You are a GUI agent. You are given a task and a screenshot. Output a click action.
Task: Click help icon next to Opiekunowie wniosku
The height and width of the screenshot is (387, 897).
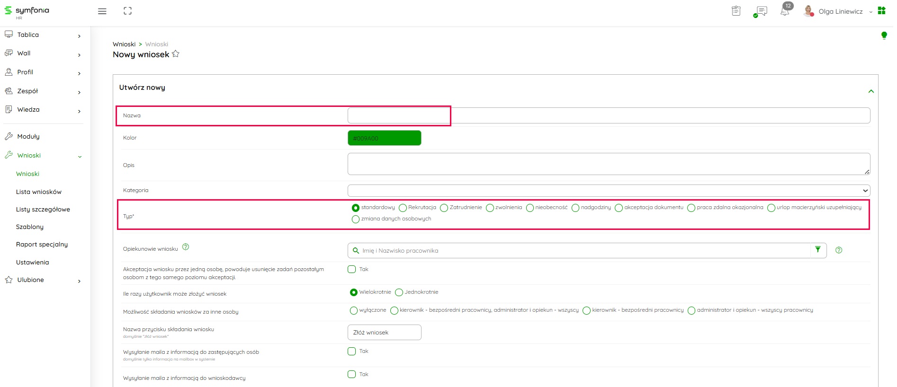(186, 247)
